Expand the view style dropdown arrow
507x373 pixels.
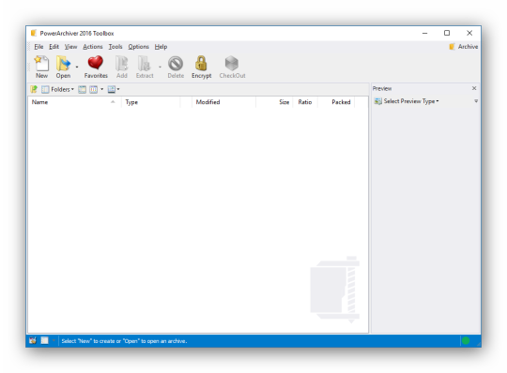click(x=118, y=89)
